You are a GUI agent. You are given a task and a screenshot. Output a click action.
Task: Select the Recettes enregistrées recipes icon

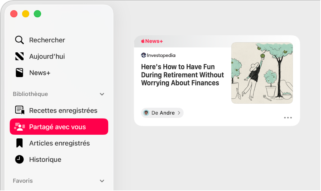[19, 110]
